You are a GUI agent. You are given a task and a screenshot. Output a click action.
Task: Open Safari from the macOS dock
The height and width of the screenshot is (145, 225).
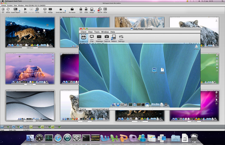click(x=58, y=138)
